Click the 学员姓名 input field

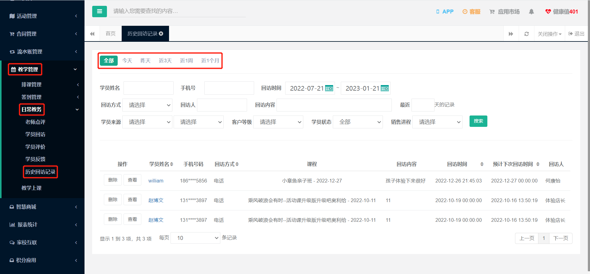click(148, 88)
